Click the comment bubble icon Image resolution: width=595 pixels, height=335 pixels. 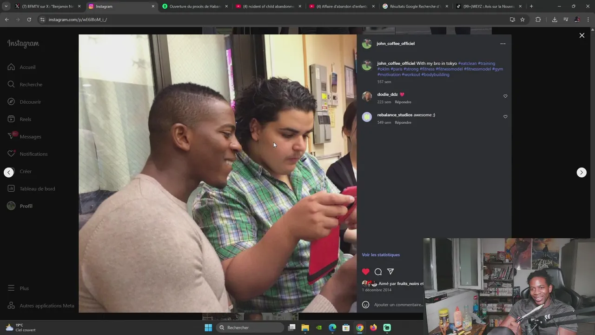point(378,272)
